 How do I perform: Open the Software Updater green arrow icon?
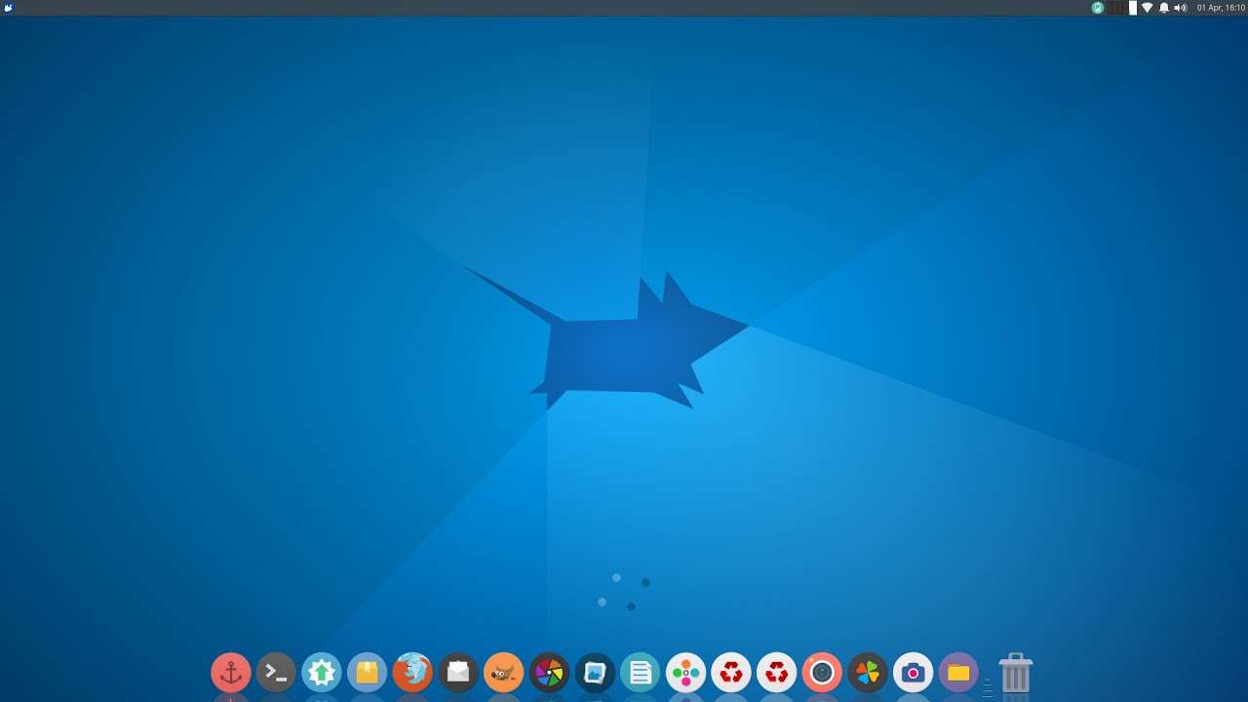pos(322,673)
